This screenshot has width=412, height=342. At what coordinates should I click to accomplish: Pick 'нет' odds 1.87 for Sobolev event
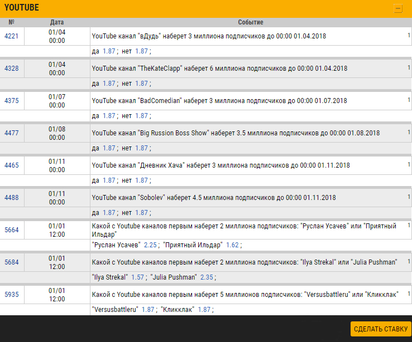pos(141,213)
